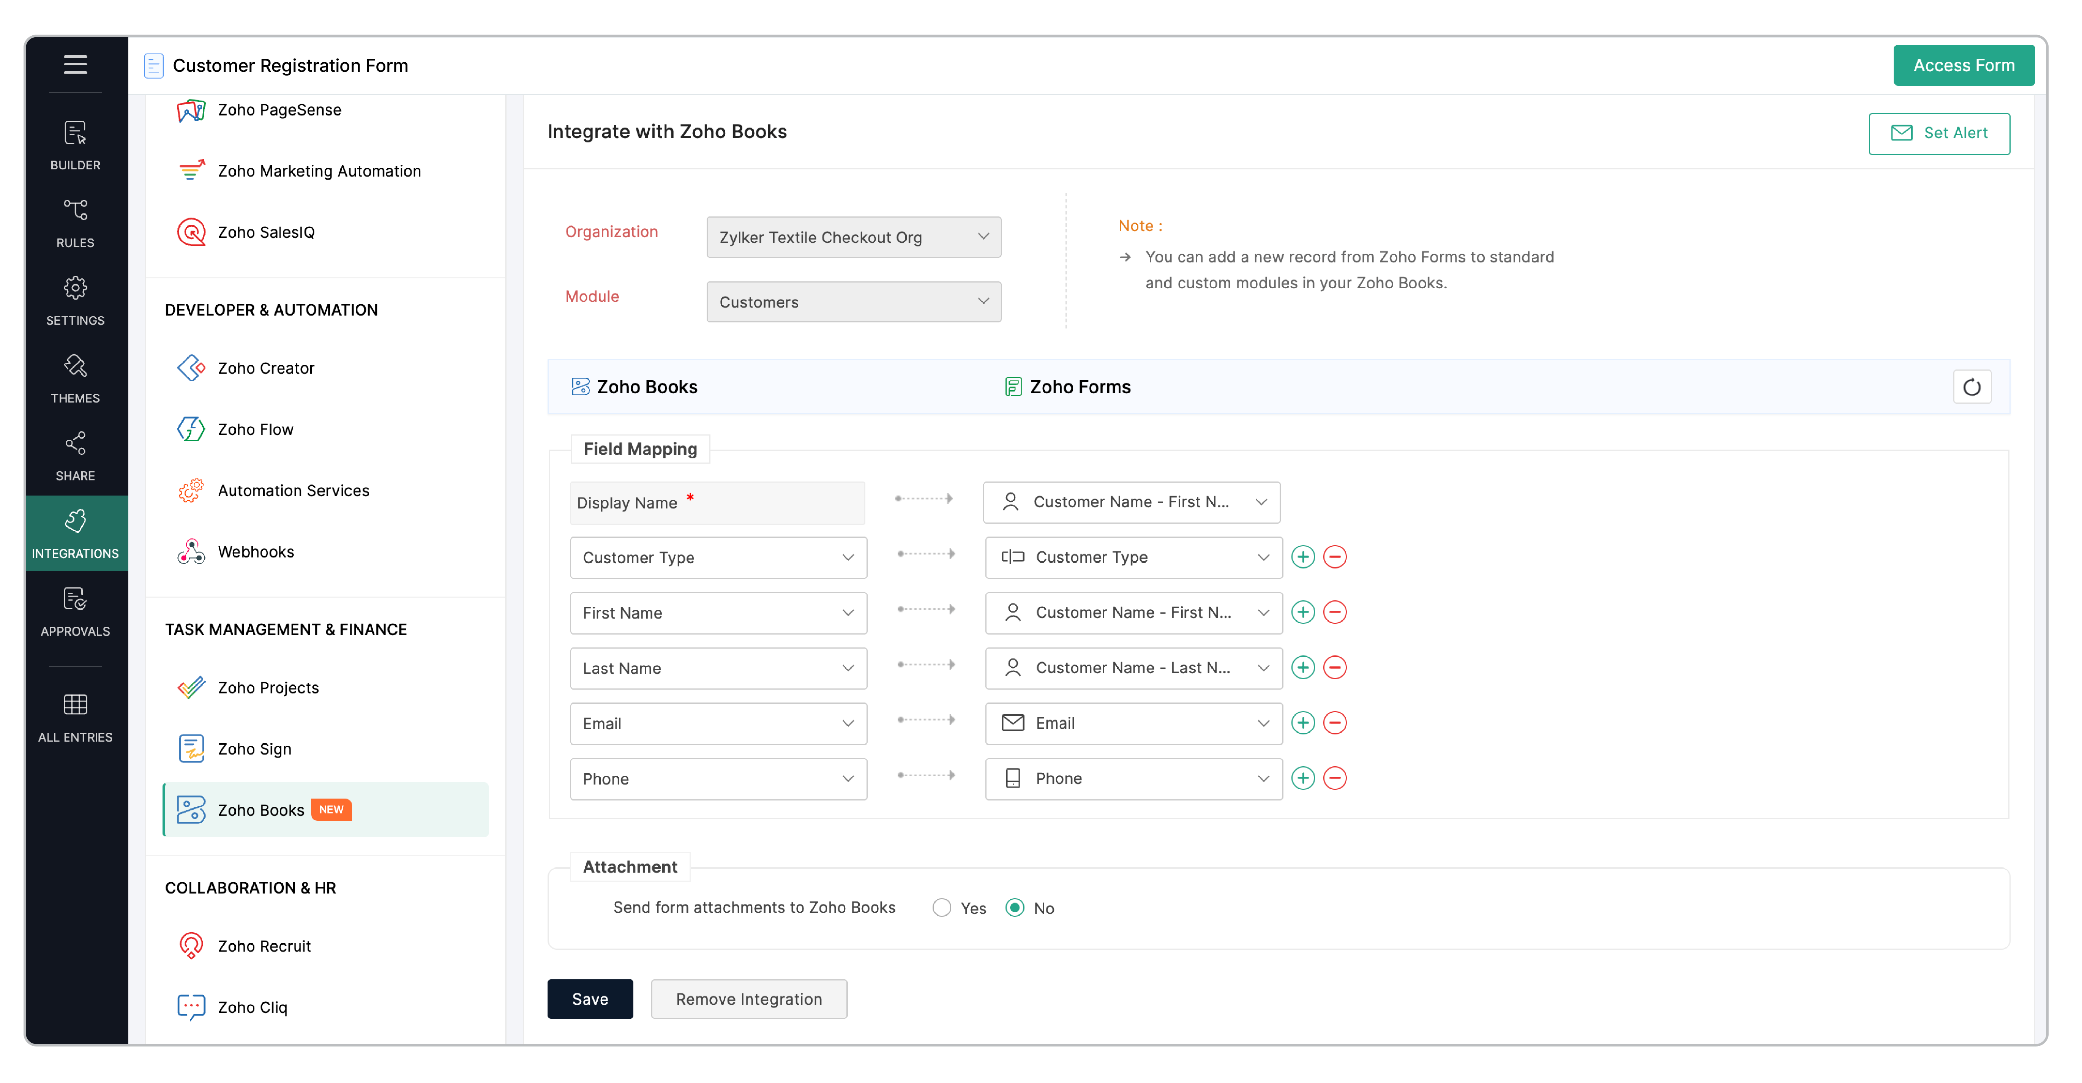Open the All Entries grid icon
Image resolution: width=2082 pixels, height=1083 pixels.
click(x=75, y=717)
